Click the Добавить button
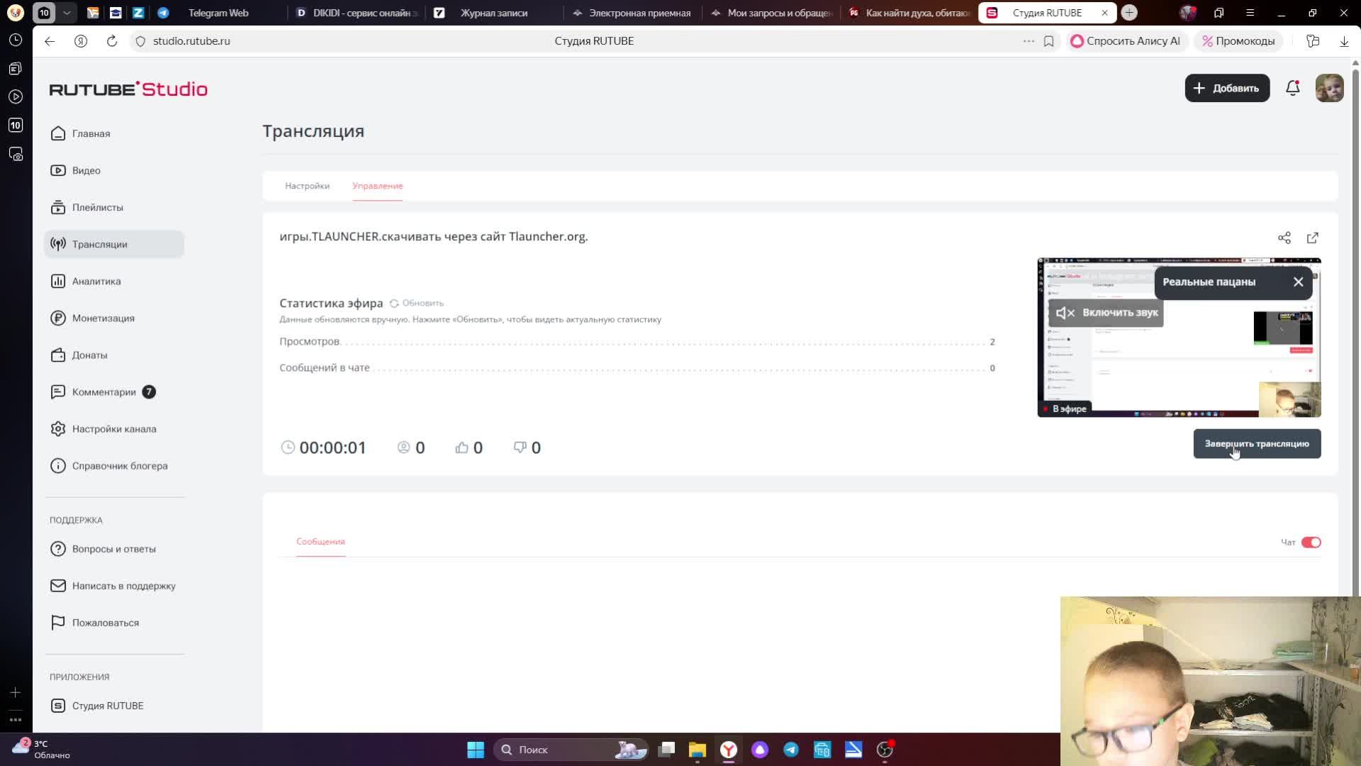This screenshot has height=766, width=1361. tap(1226, 89)
